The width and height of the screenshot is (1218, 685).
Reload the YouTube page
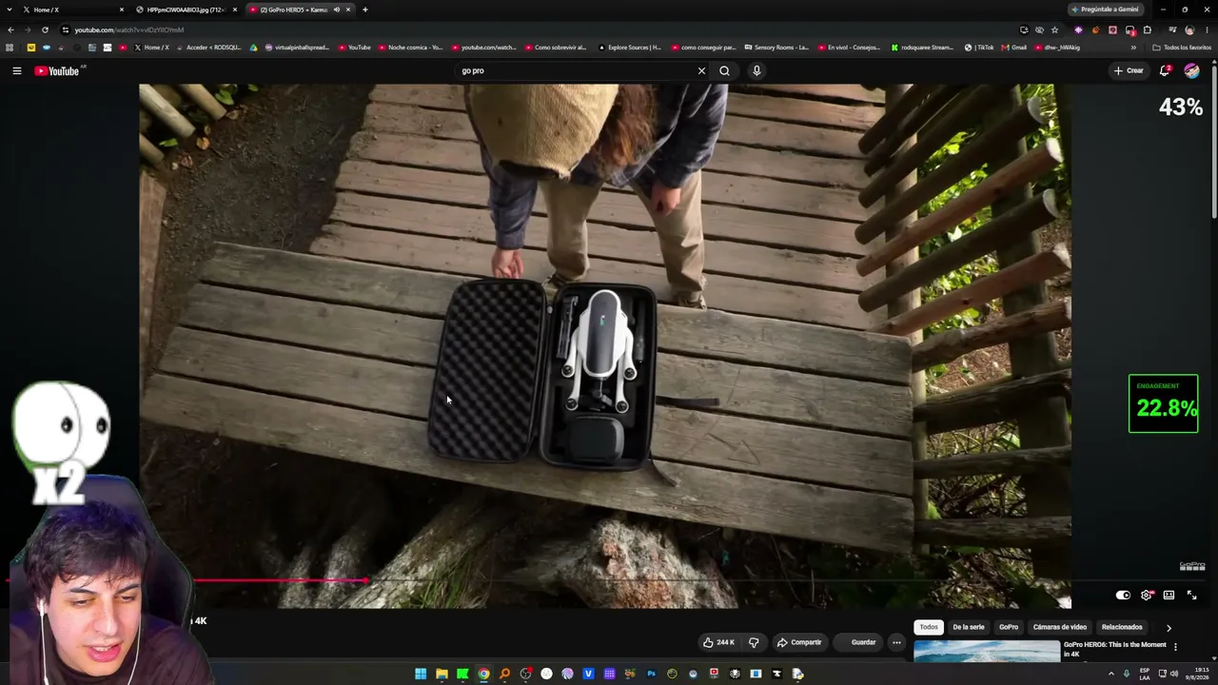tap(45, 29)
